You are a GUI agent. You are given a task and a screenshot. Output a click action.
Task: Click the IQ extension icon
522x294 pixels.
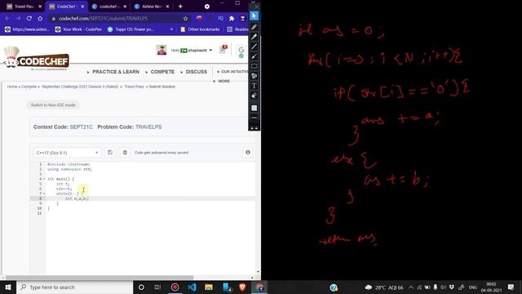click(220, 18)
